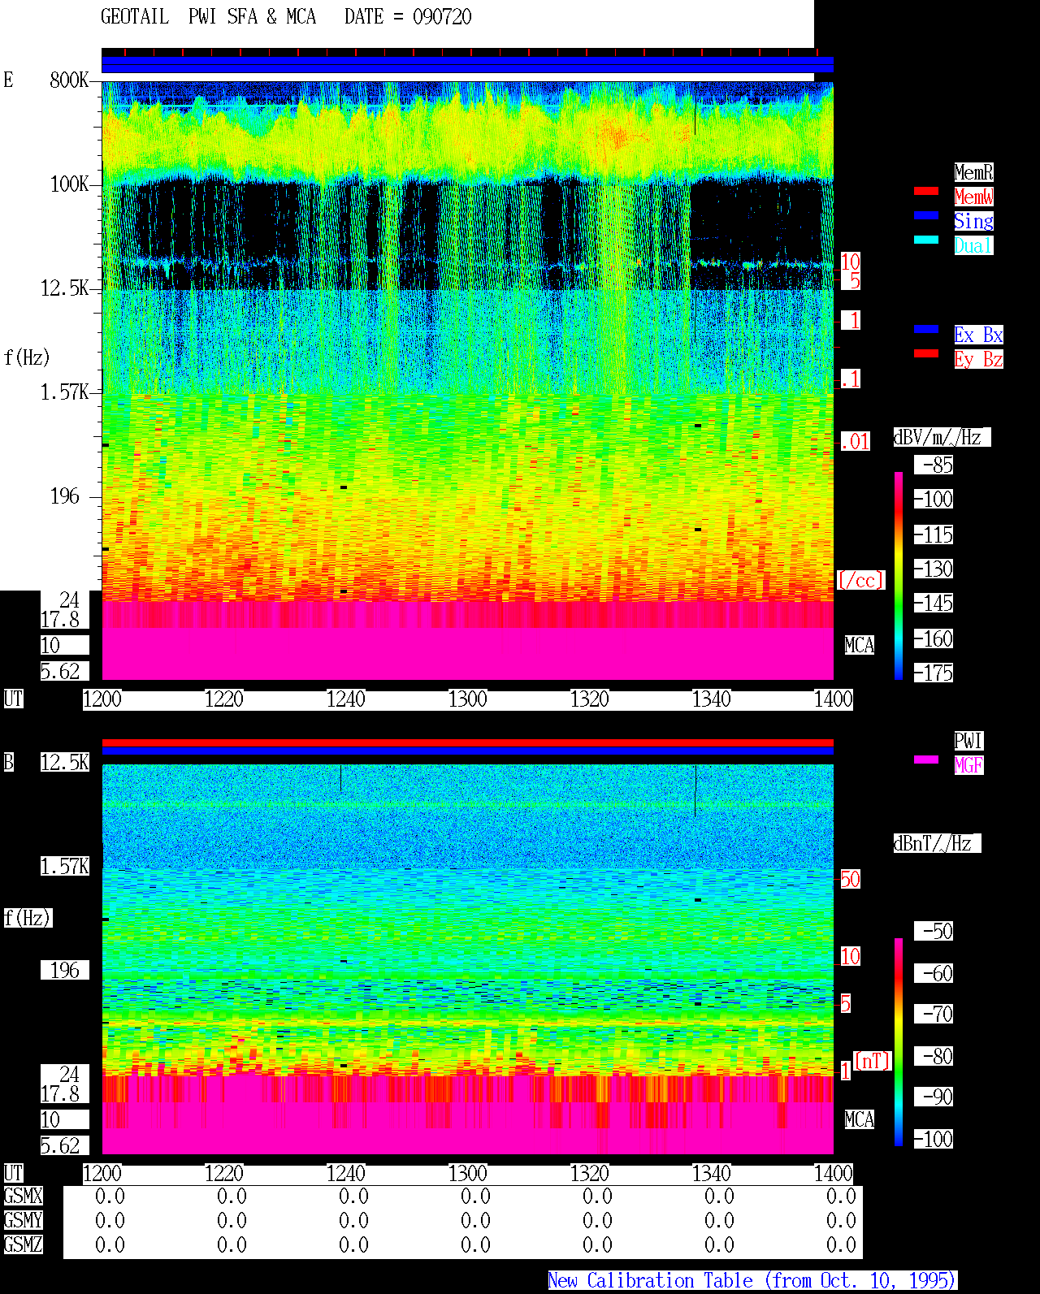Click the blue Ex Bx legend swatch
1040x1294 pixels.
pyautogui.click(x=926, y=329)
